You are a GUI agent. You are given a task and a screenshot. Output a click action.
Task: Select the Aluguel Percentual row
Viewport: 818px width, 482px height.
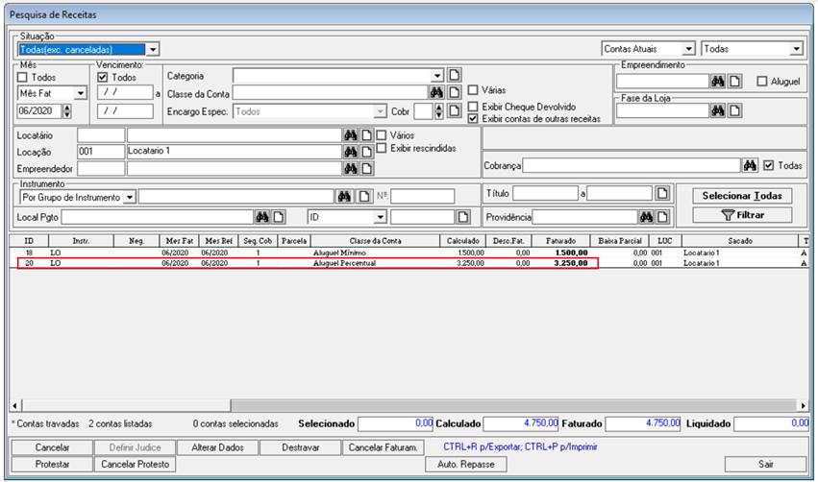click(409, 263)
